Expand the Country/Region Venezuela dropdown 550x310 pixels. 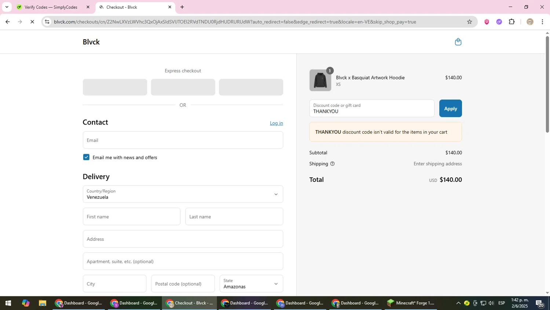183,194
